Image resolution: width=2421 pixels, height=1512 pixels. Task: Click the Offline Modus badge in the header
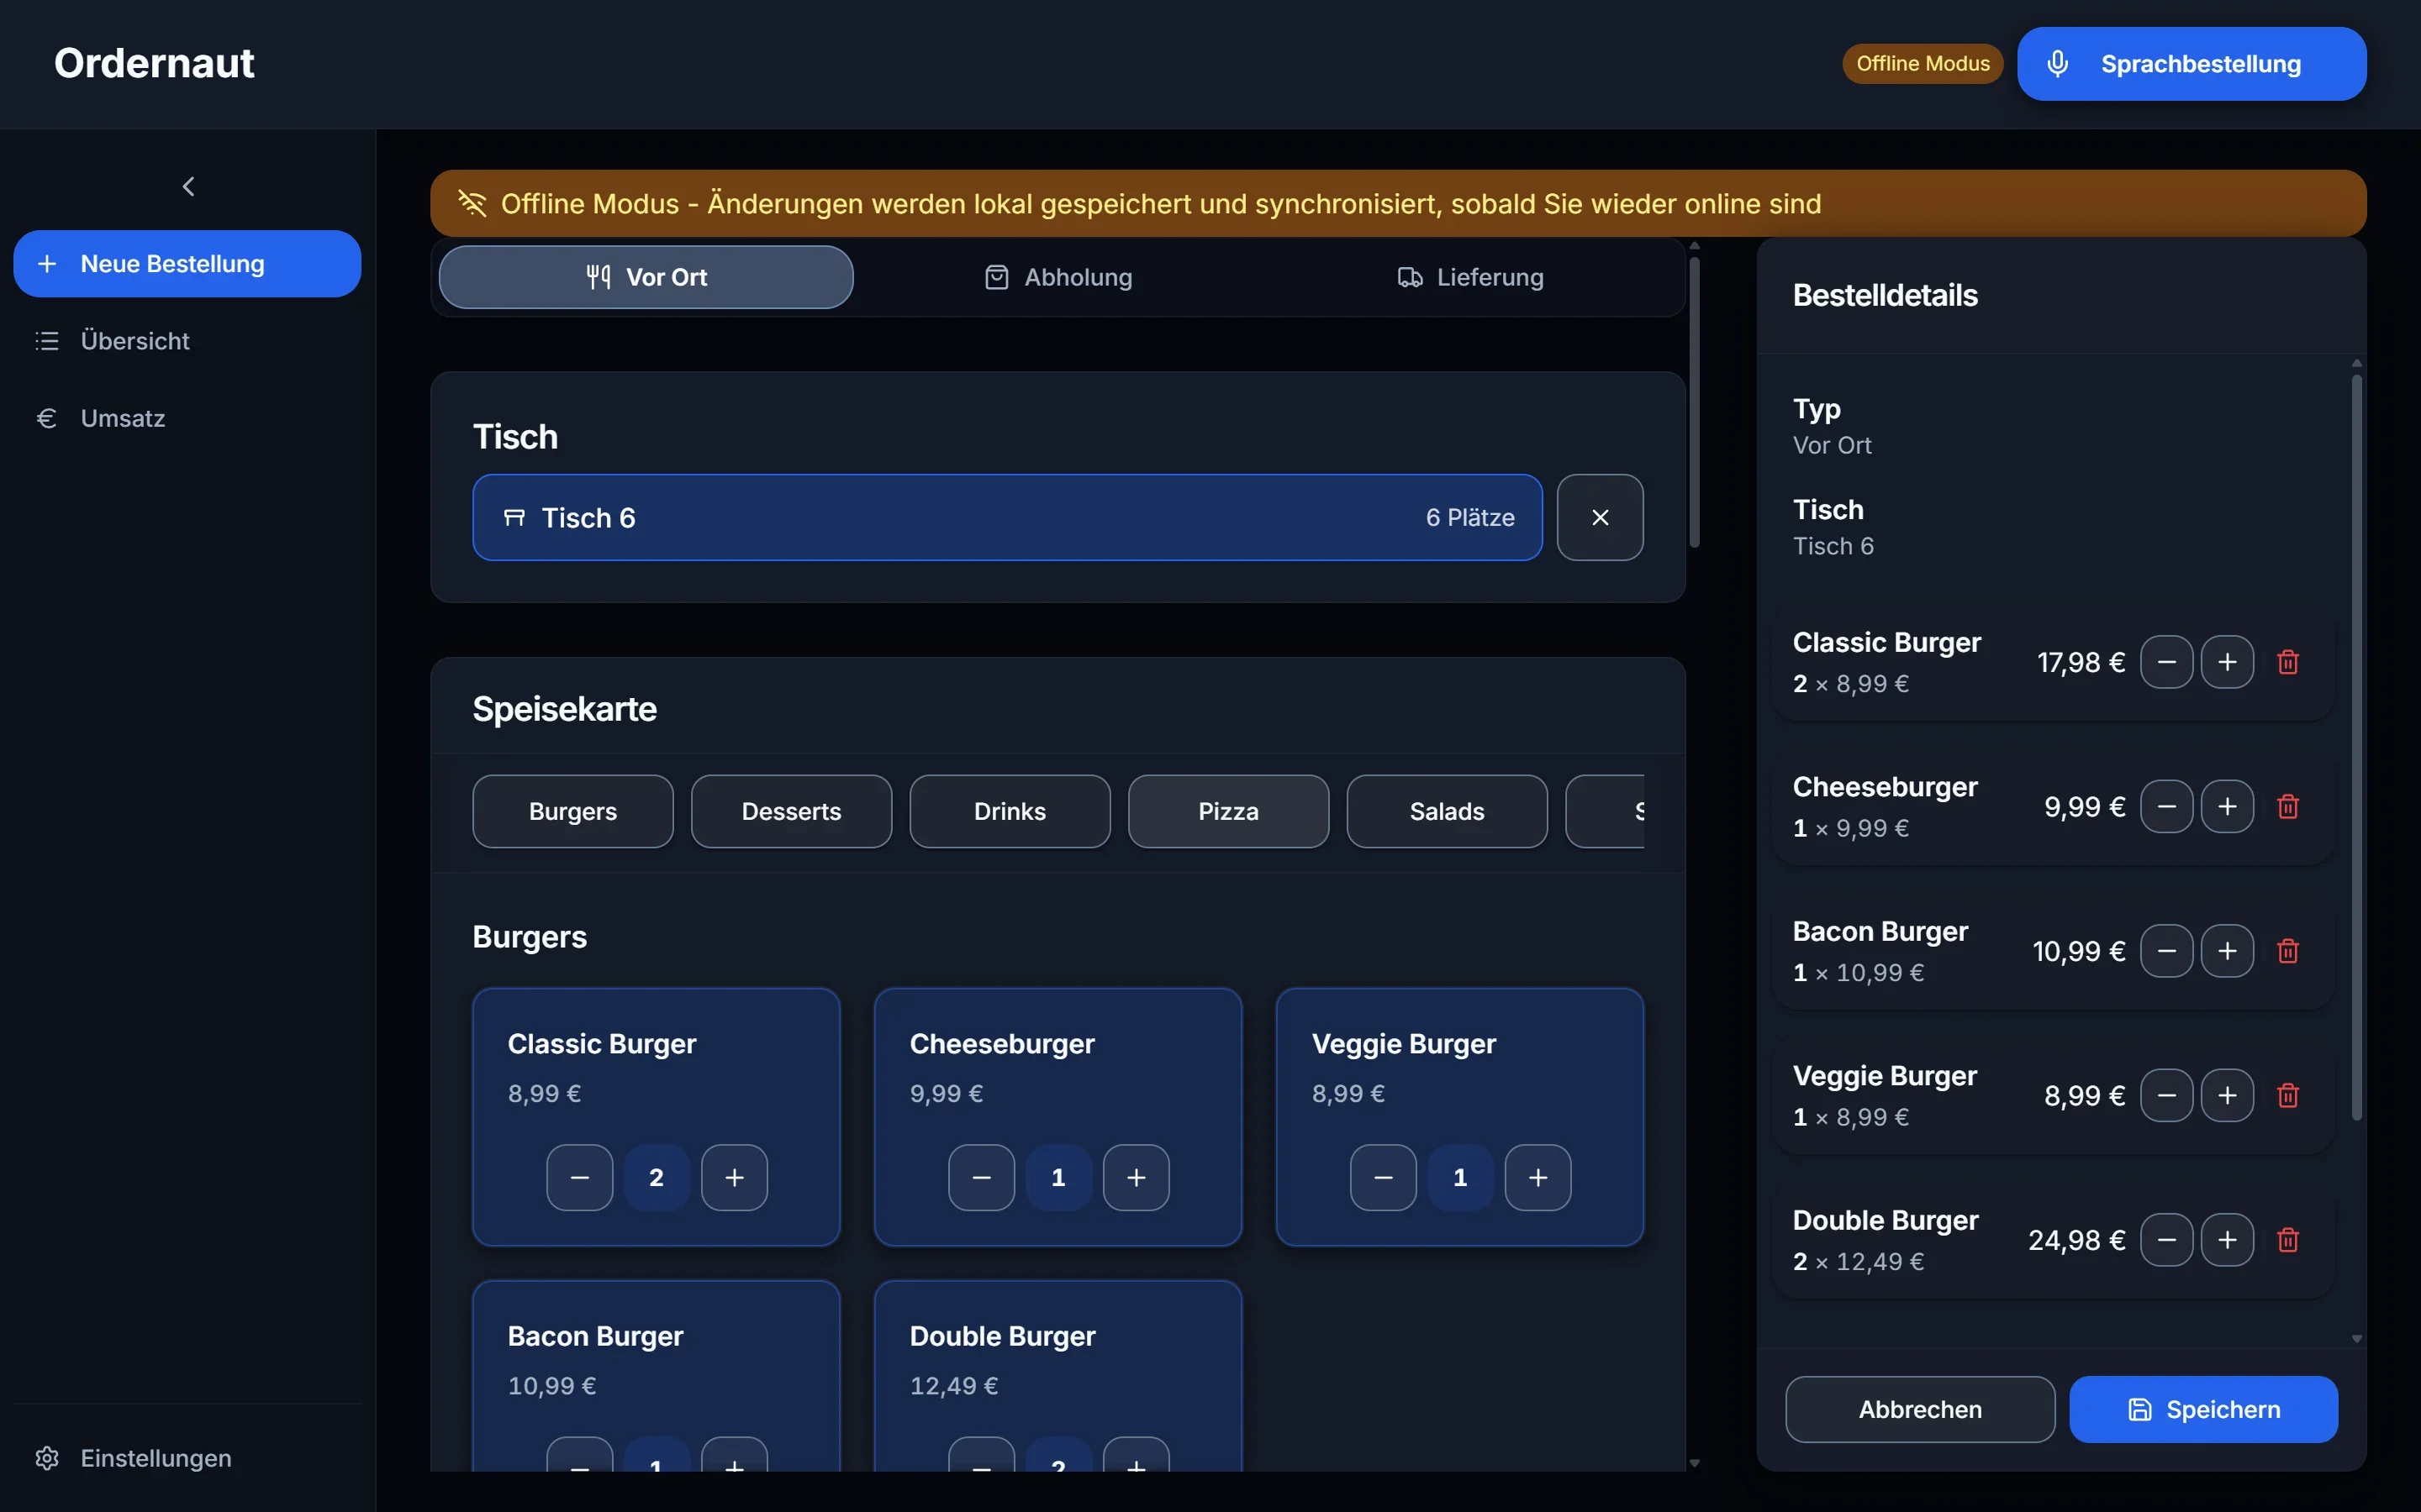tap(1923, 64)
